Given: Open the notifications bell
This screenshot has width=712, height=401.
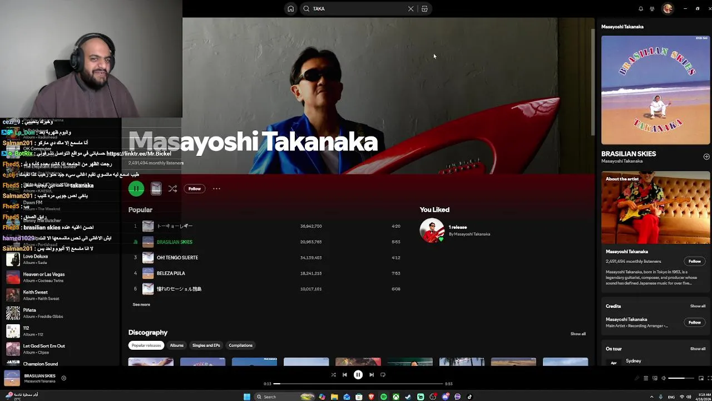Looking at the screenshot, I should tap(640, 9).
